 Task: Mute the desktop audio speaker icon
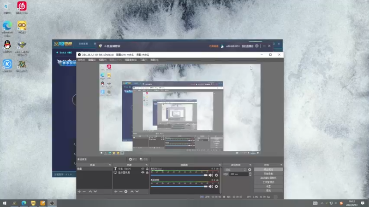tap(211, 186)
